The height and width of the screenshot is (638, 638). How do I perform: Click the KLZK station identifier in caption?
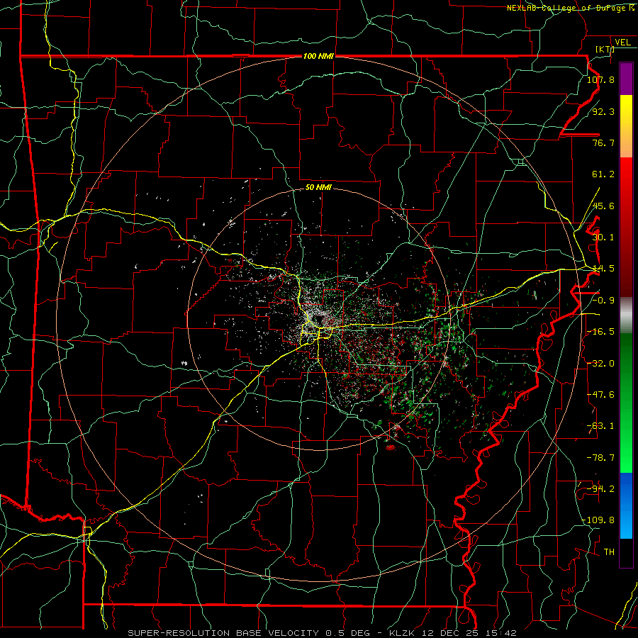tap(402, 633)
